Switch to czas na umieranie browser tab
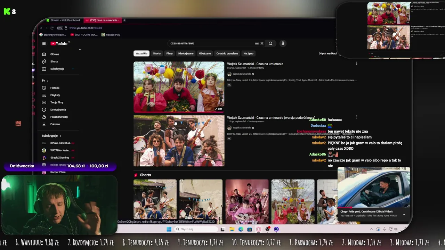 (103, 20)
